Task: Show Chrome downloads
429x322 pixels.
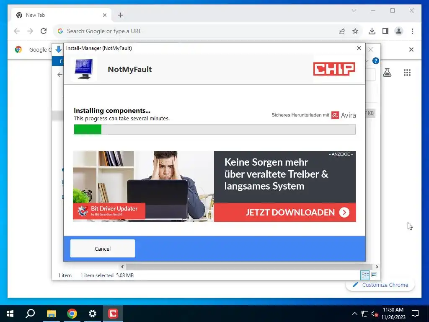Action: [372, 31]
